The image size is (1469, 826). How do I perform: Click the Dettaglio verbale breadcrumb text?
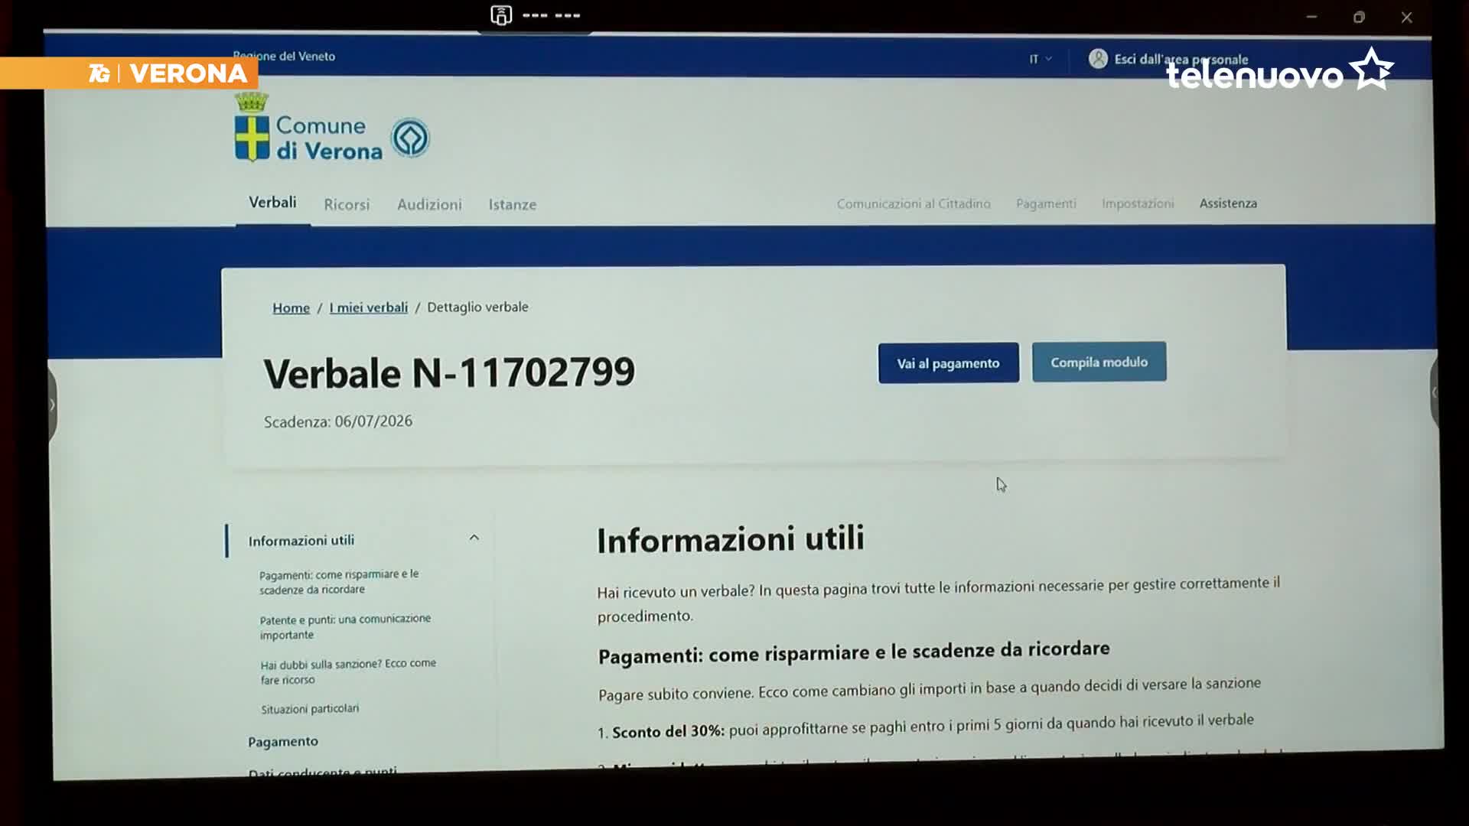(x=477, y=307)
